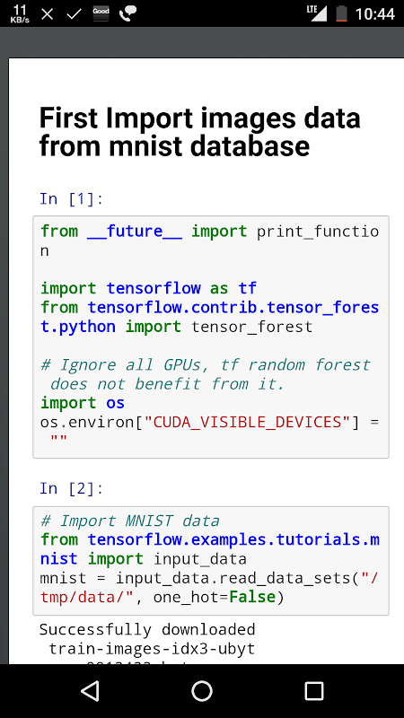
Task: Tap the Android back navigation button
Action: (91, 691)
